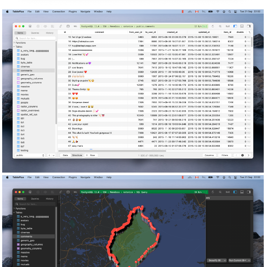267x267 pixels.
Task: Click the cancel circle-x icon in light window toolbar
Action: tap(38, 26)
